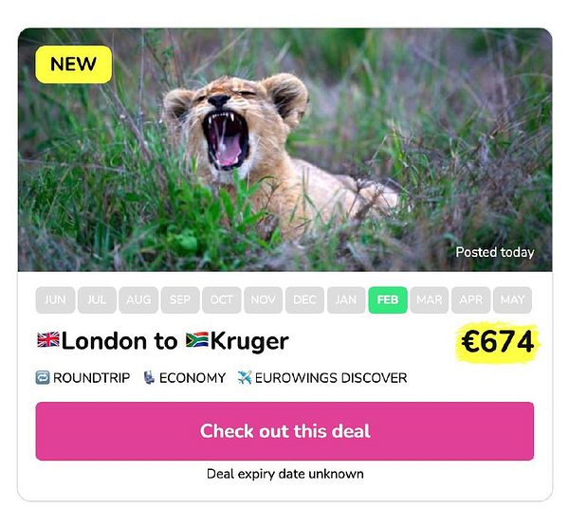Viewport: 569px width, 525px height.
Task: Open the Check out this deal button
Action: [284, 431]
